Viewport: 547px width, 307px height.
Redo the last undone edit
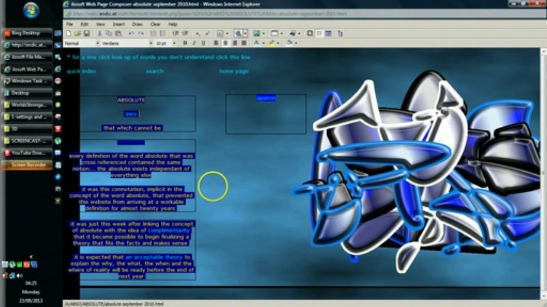click(x=140, y=33)
